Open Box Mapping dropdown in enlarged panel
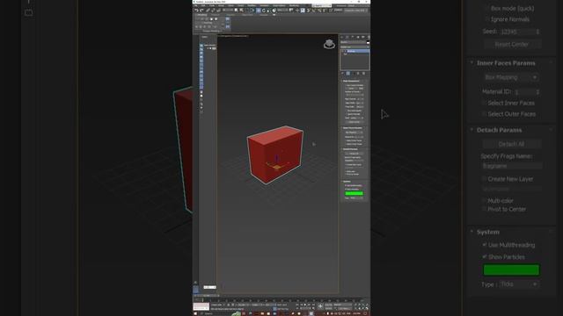563x316 pixels. (x=511, y=77)
